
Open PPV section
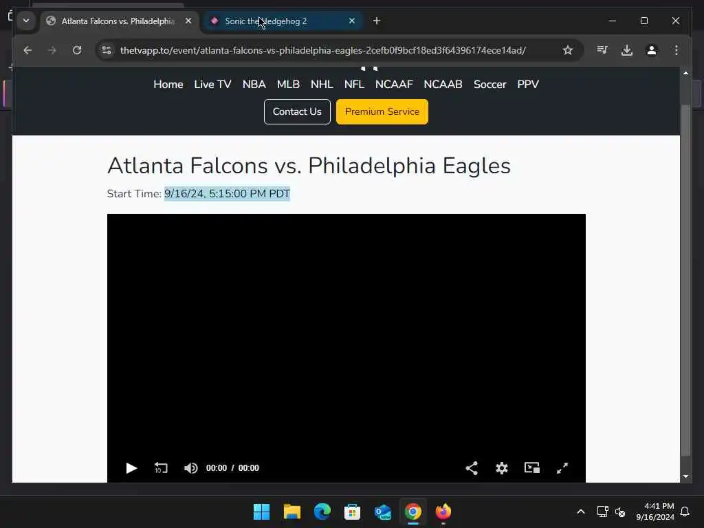click(528, 85)
